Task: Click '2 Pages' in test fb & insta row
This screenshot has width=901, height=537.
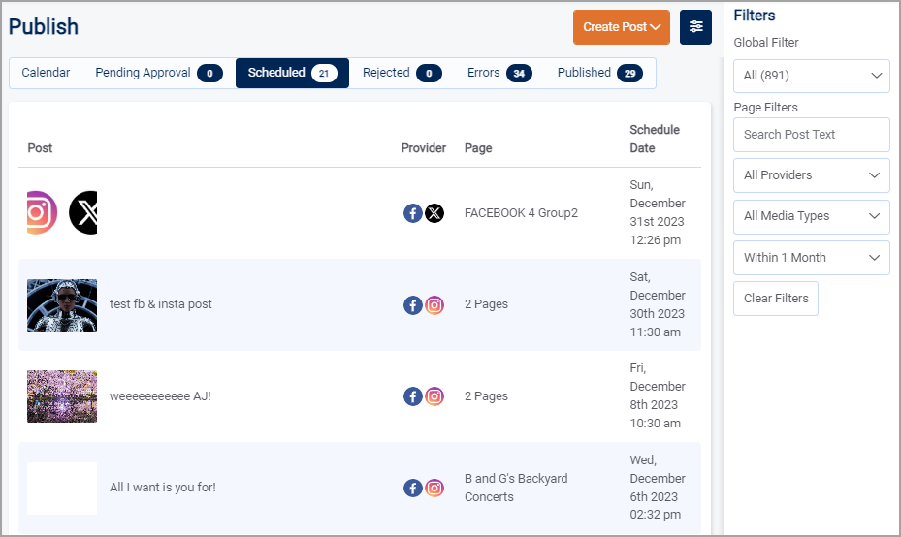Action: tap(486, 304)
